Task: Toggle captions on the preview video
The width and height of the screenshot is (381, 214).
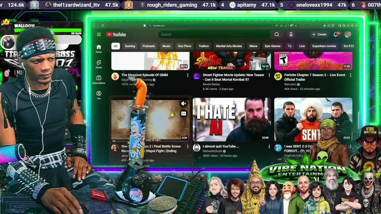Action: click(184, 114)
